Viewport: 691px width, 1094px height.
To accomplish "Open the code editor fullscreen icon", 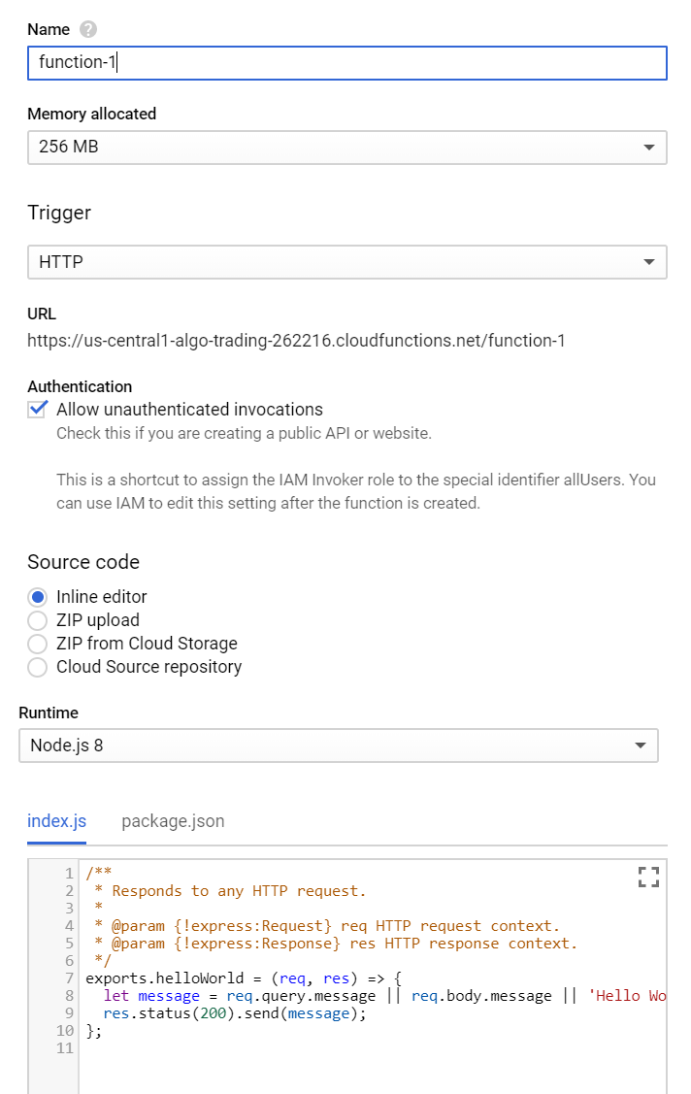I will pos(648,877).
